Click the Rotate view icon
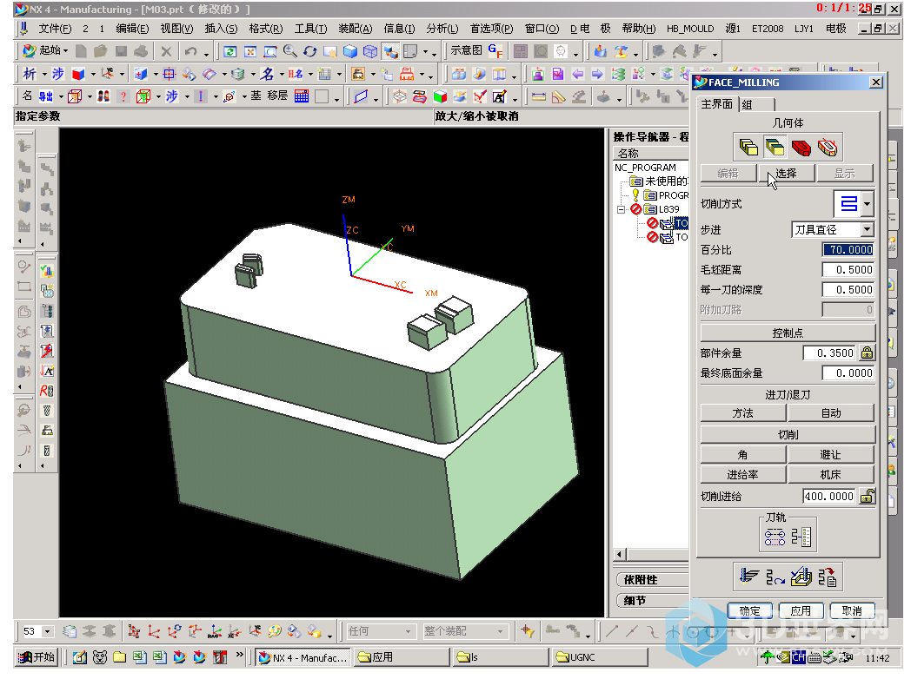The image size is (911, 679). [309, 51]
